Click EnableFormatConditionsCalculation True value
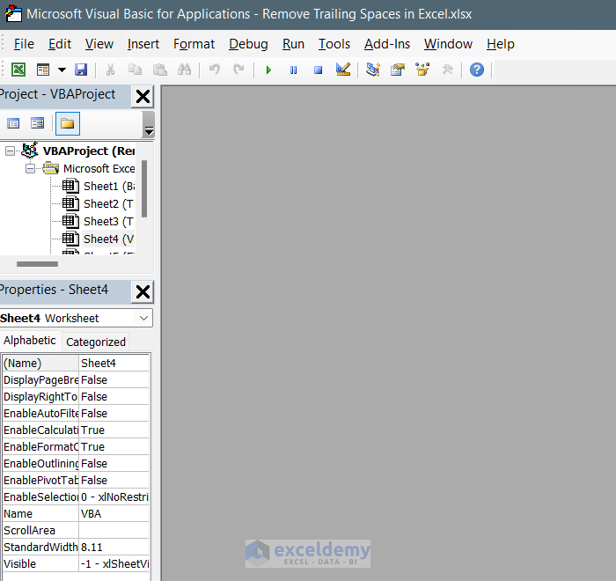The width and height of the screenshot is (616, 581). point(114,447)
